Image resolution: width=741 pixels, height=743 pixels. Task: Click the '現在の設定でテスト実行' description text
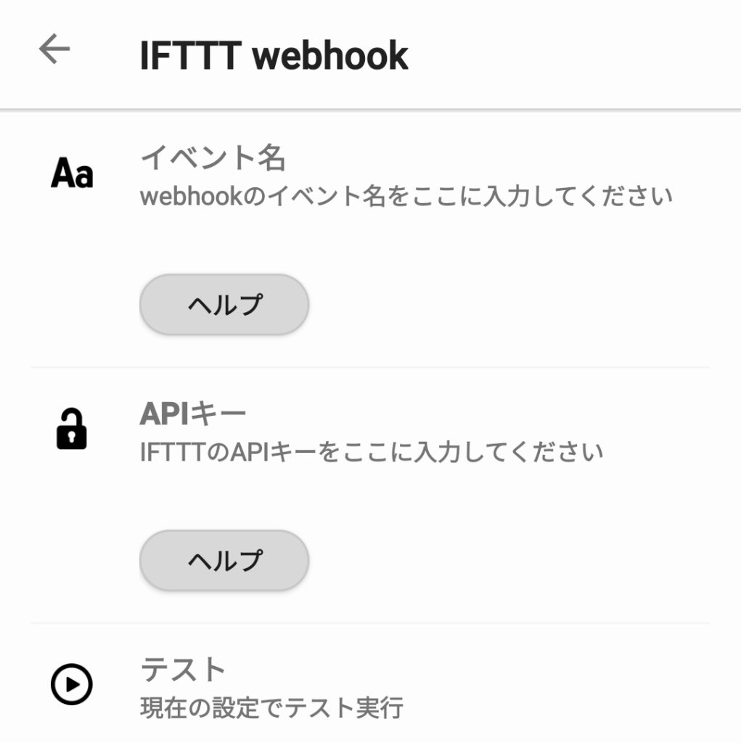coord(271,707)
